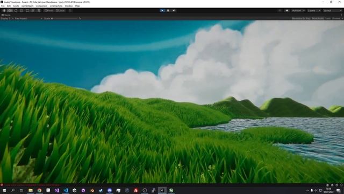
Task: Toggle Pivot/Center handle position
Action: (x=49, y=10)
